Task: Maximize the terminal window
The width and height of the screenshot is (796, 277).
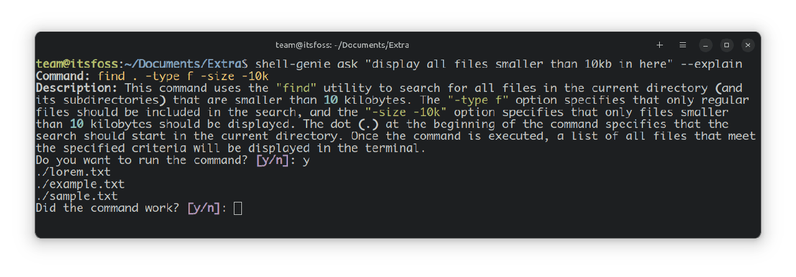Action: tap(726, 45)
